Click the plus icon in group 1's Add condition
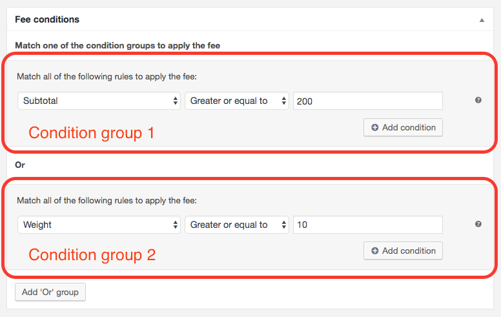Viewport: 501px width, 317px height. click(374, 128)
